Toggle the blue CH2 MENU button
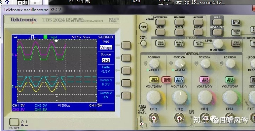The width and height of the screenshot is (255, 131). (x=179, y=80)
